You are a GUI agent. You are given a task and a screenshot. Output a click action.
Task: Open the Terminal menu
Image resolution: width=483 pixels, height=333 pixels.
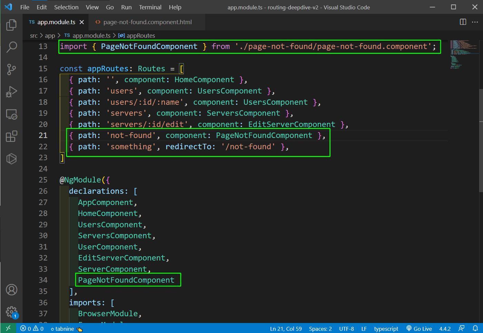tap(150, 7)
